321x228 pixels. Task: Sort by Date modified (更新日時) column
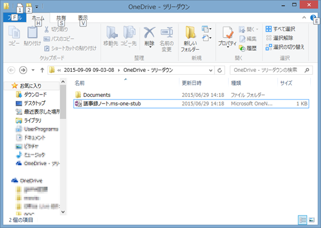[x=191, y=83]
